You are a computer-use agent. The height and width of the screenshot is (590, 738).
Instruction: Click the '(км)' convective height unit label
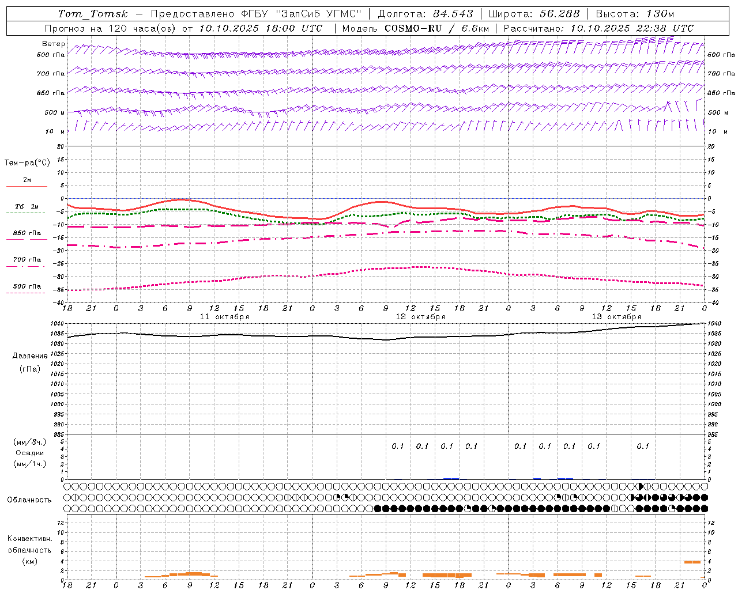point(29,561)
